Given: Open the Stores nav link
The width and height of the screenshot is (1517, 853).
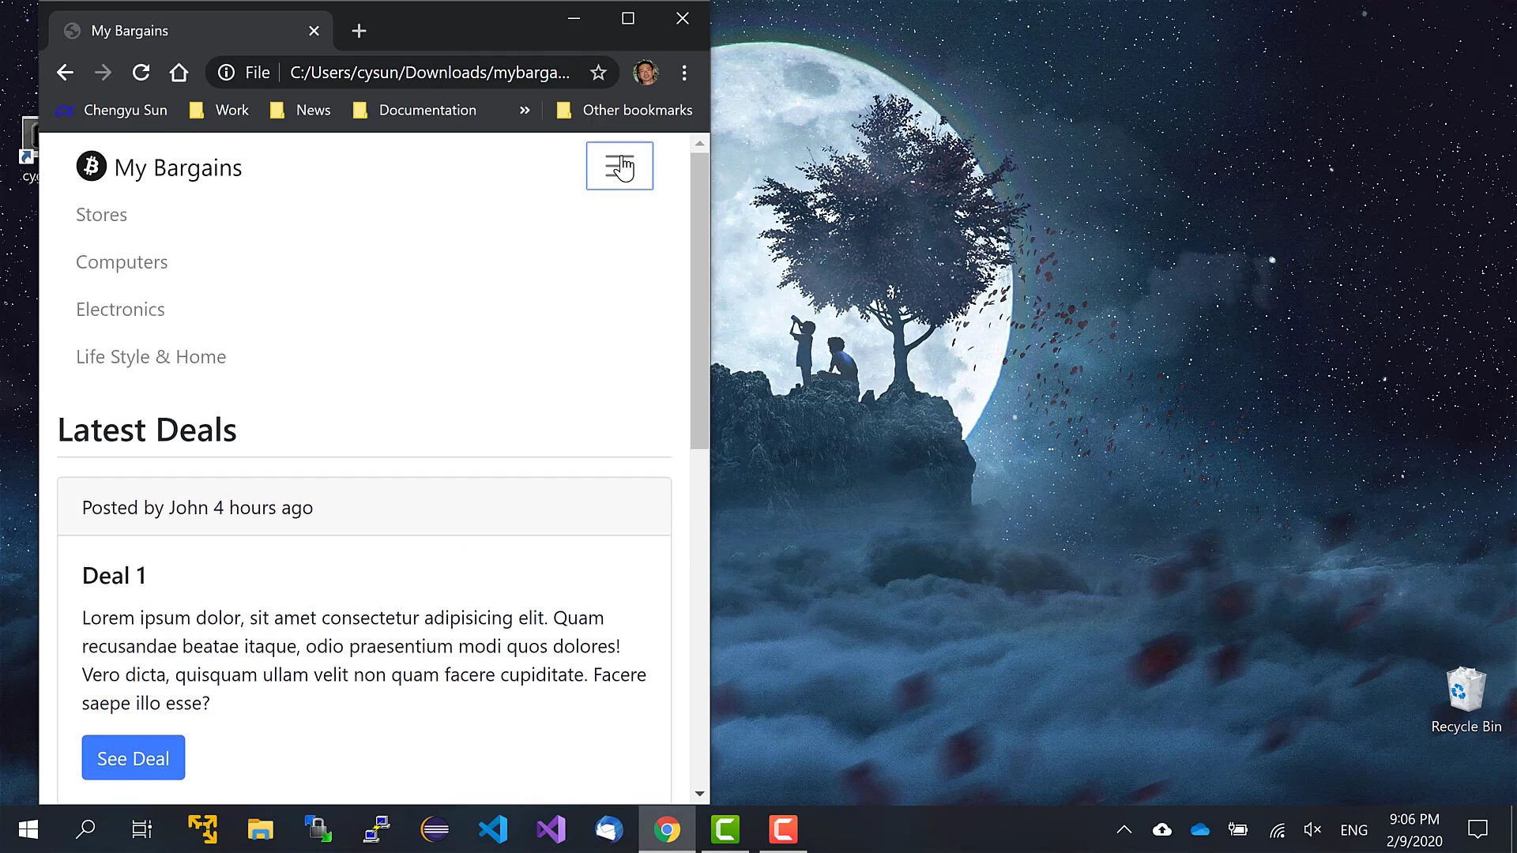Looking at the screenshot, I should tap(101, 215).
